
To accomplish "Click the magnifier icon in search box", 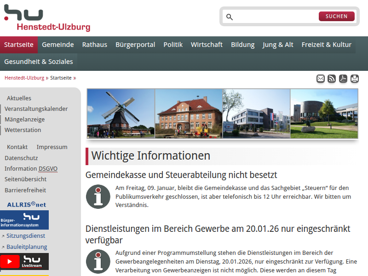I will click(230, 17).
